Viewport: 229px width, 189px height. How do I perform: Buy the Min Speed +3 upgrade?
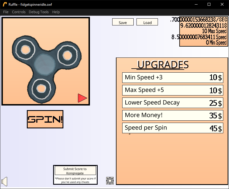pyautogui.click(x=172, y=77)
